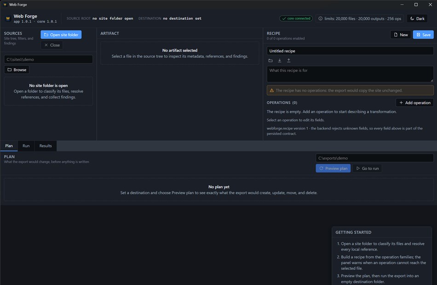Create a new recipe with New
437x285 pixels.
coord(401,34)
